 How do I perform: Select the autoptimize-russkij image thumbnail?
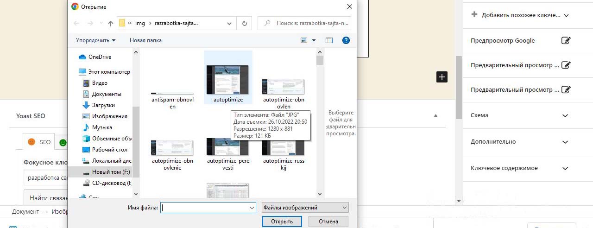click(284, 147)
